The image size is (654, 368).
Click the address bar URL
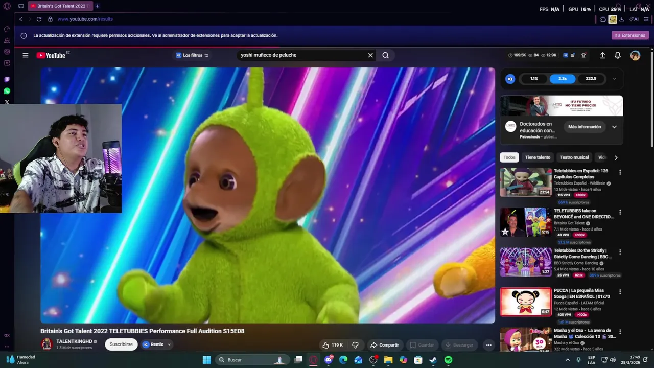coord(85,19)
